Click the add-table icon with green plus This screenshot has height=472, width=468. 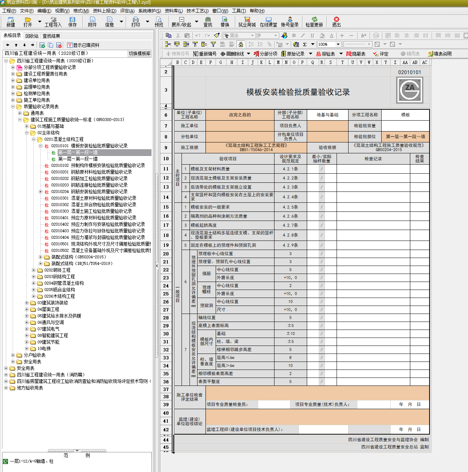coord(42,45)
